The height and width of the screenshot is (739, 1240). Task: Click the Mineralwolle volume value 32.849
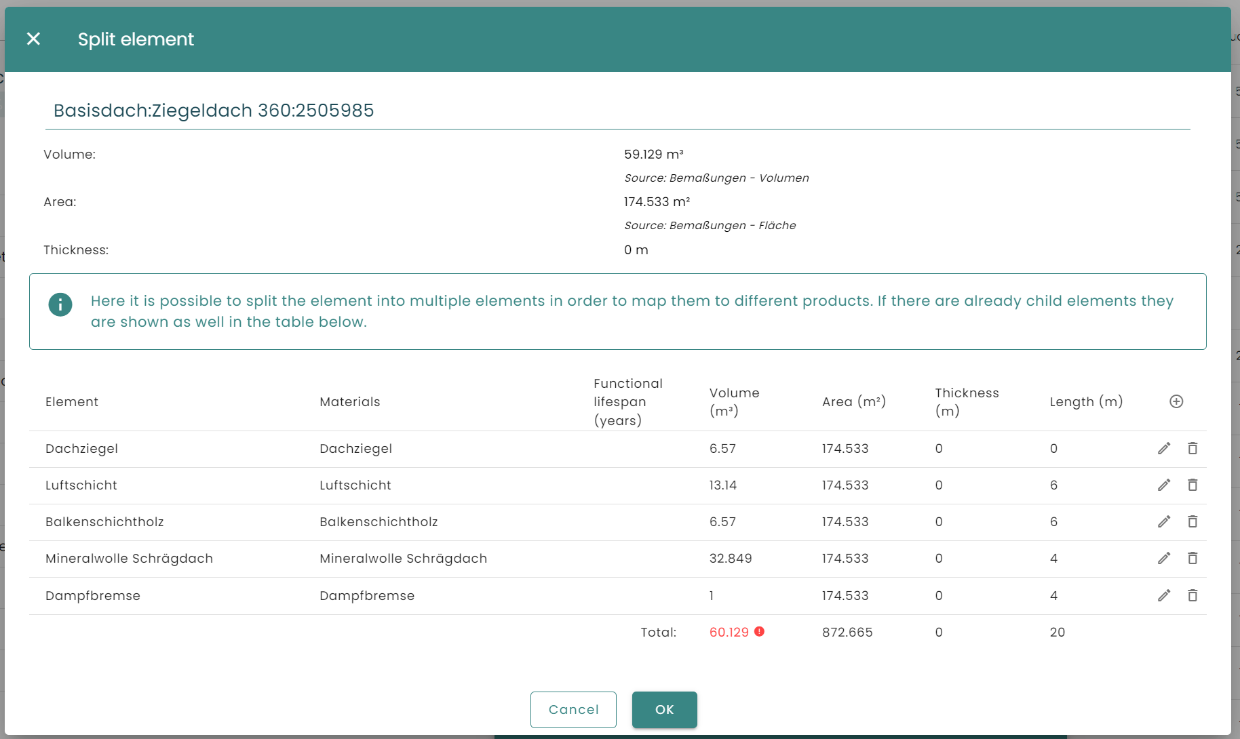click(731, 559)
